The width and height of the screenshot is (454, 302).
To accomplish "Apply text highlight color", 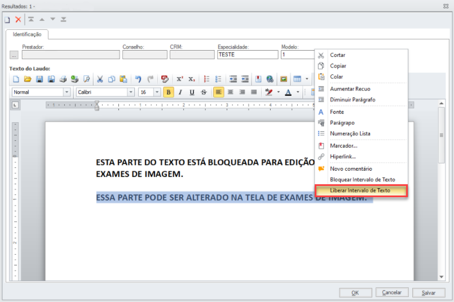I will [x=268, y=92].
